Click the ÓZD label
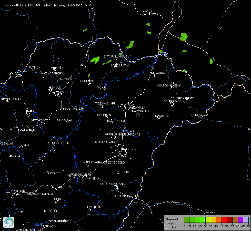The height and width of the screenshot is (231, 251). click(x=18, y=75)
